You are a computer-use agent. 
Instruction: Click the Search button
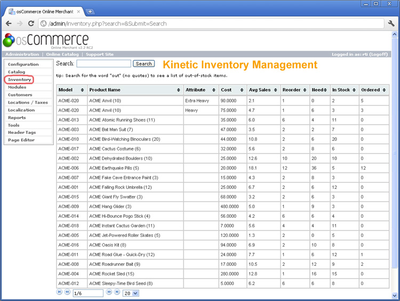(143, 64)
